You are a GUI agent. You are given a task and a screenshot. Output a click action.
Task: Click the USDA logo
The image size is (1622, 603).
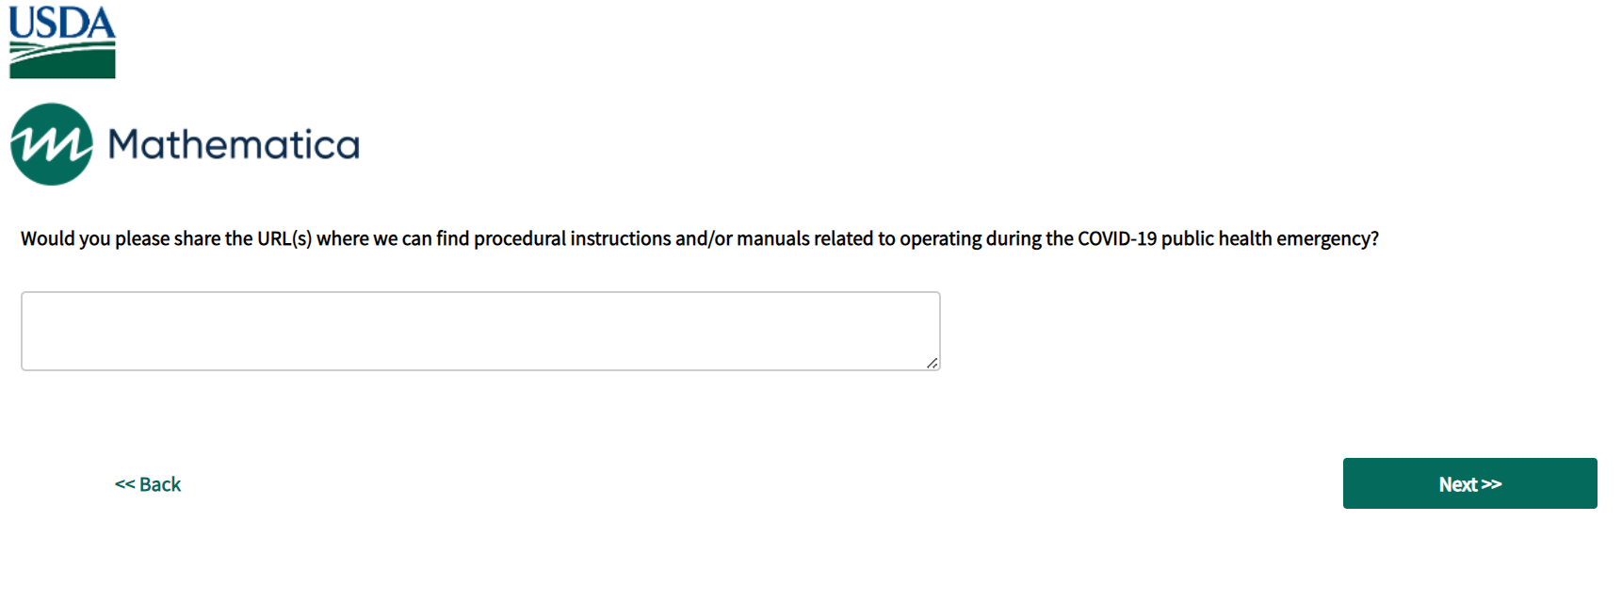(62, 42)
